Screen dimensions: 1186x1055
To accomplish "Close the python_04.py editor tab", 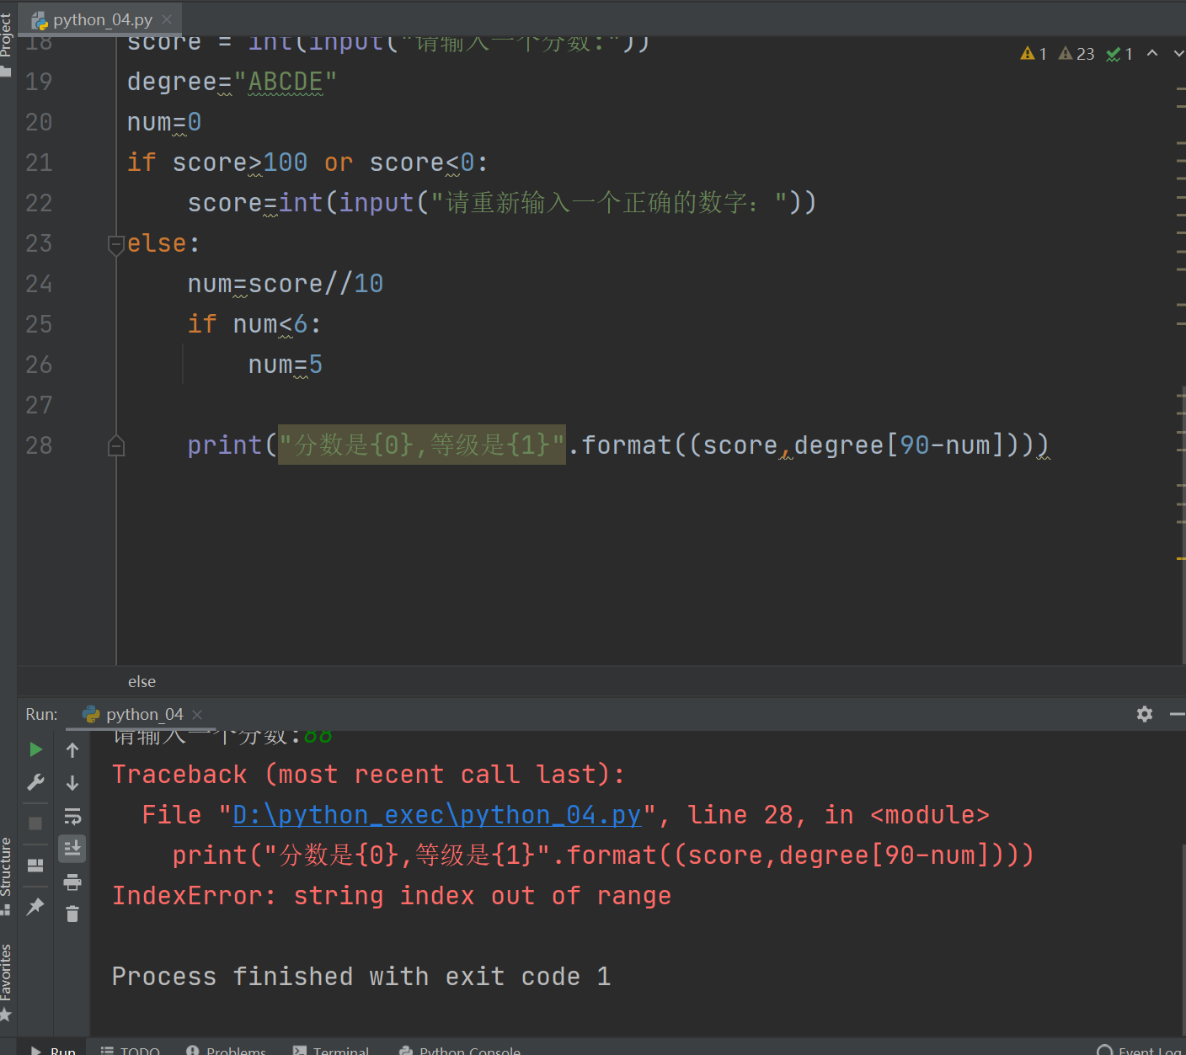I will (x=167, y=19).
